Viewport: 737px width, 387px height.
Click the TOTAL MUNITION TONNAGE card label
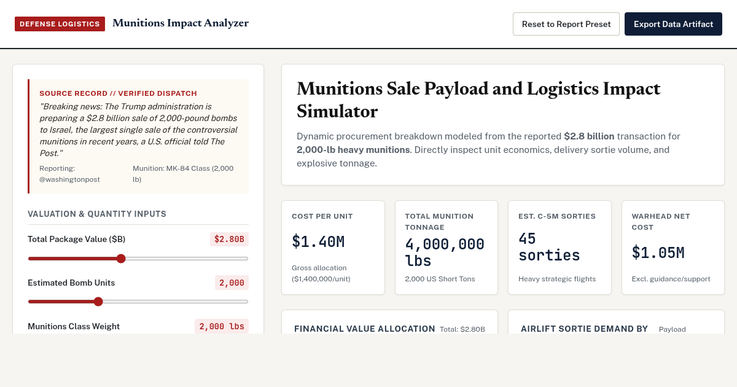coord(439,222)
